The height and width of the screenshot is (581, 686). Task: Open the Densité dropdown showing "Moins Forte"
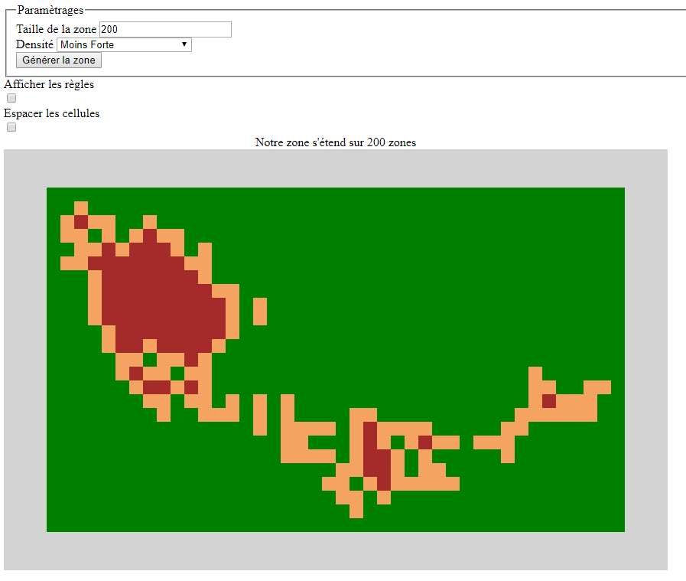coord(122,45)
